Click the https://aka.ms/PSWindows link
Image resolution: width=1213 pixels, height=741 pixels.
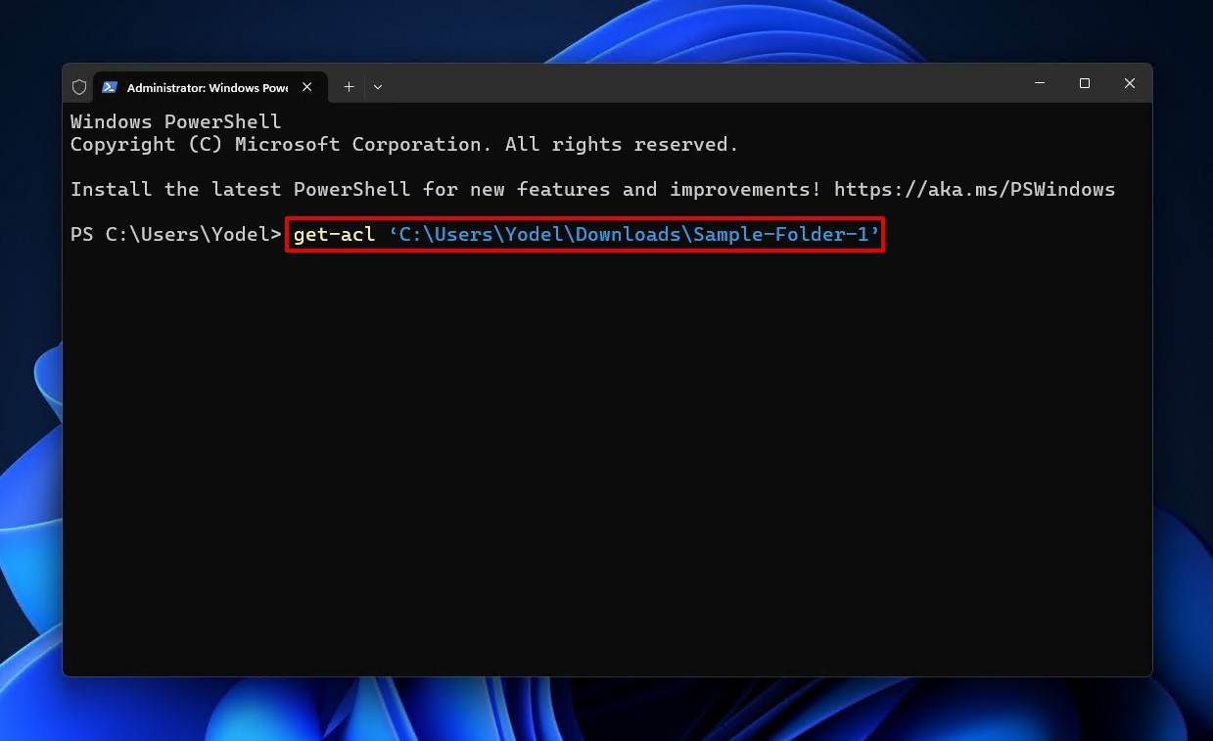point(974,189)
